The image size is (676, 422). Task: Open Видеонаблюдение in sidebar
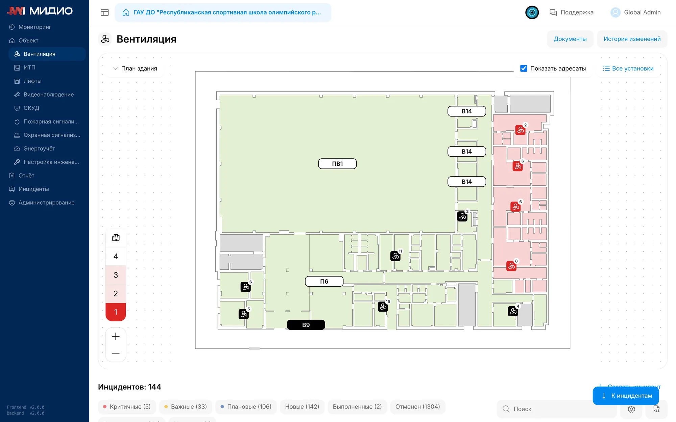point(49,95)
